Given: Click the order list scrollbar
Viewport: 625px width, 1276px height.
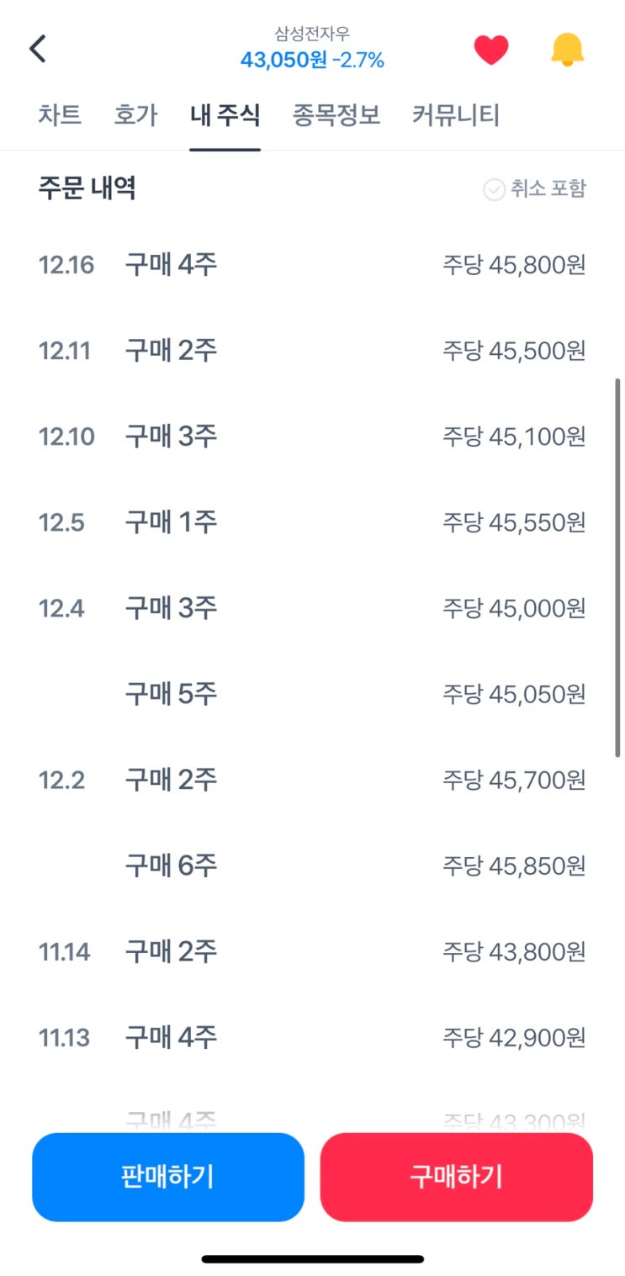Looking at the screenshot, I should [617, 568].
